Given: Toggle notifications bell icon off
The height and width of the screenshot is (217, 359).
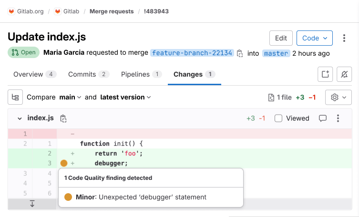Looking at the screenshot, I should pos(344,74).
